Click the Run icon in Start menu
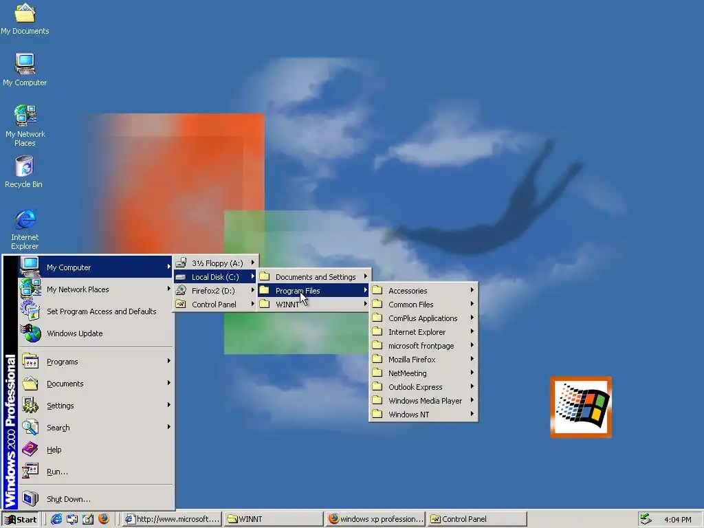Viewport: 704px width, 528px height. 30,472
